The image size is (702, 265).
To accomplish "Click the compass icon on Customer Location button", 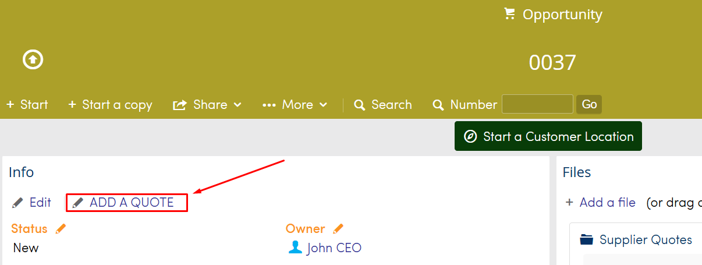I will (470, 136).
